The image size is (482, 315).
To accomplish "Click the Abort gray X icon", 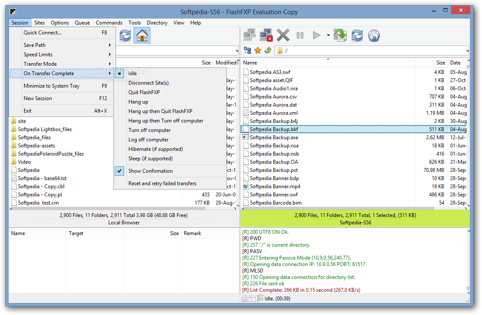I will tap(283, 35).
